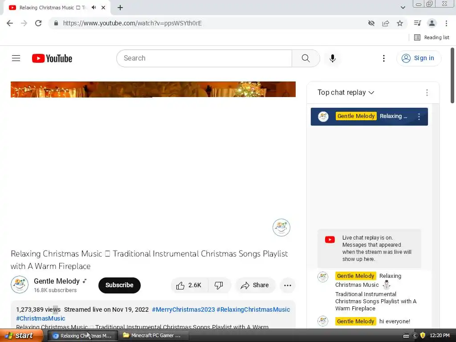The width and height of the screenshot is (456, 342).
Task: Open the security shield tray icon
Action: [x=423, y=335]
